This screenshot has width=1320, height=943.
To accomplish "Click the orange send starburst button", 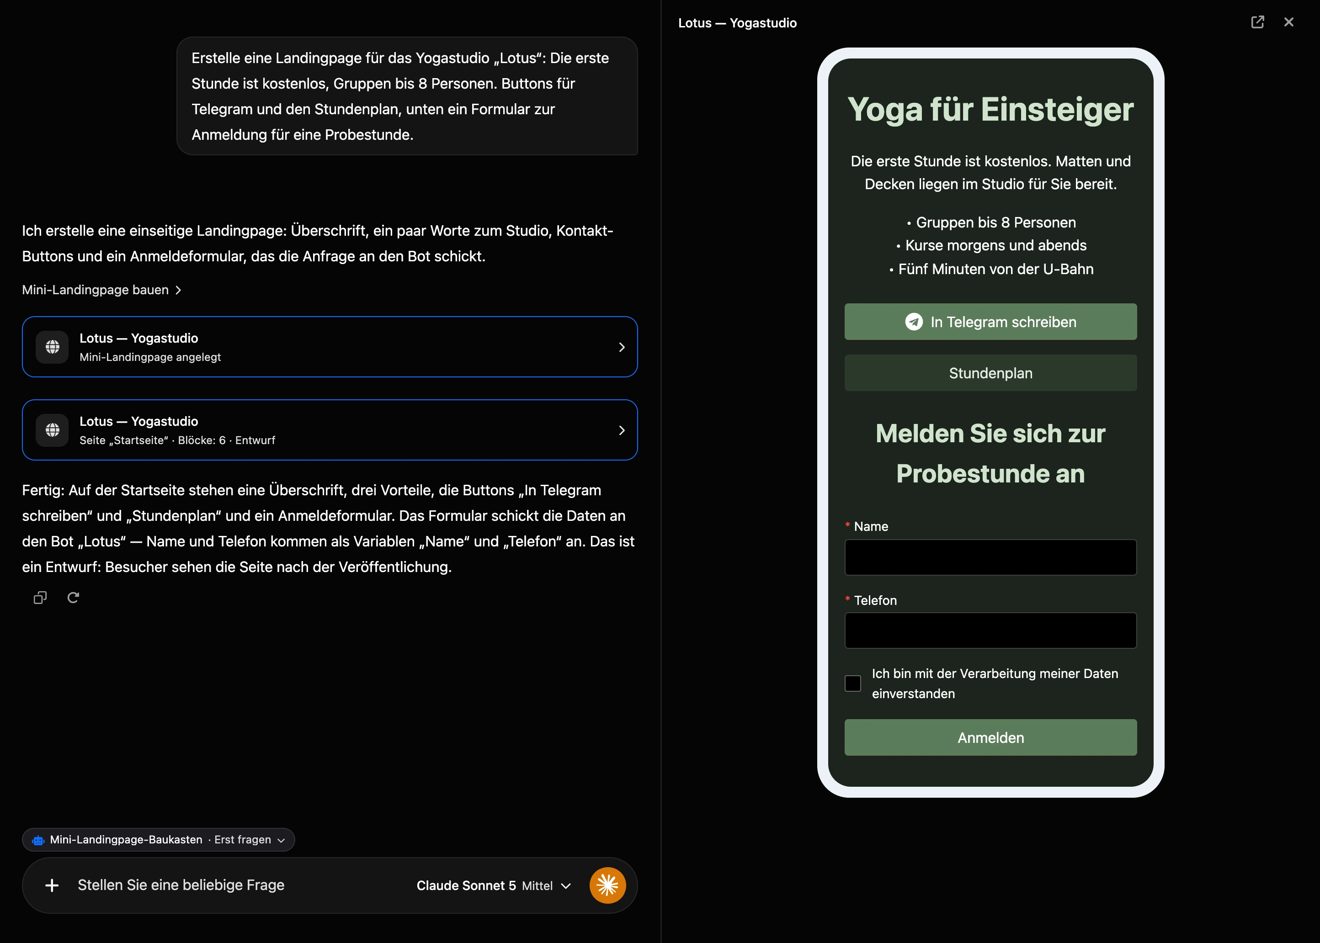I will coord(607,885).
